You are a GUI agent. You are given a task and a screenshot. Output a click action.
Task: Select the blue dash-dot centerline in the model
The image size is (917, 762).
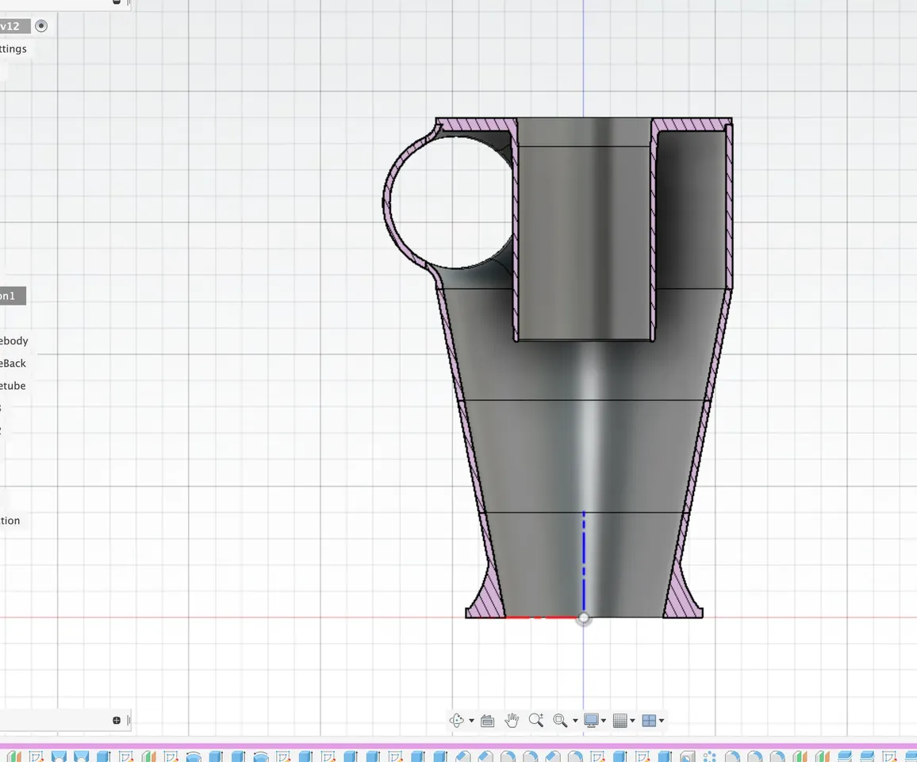[584, 562]
